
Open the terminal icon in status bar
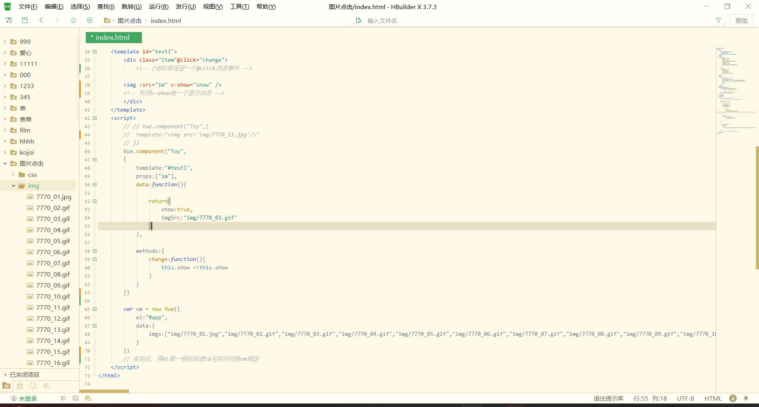point(76,398)
